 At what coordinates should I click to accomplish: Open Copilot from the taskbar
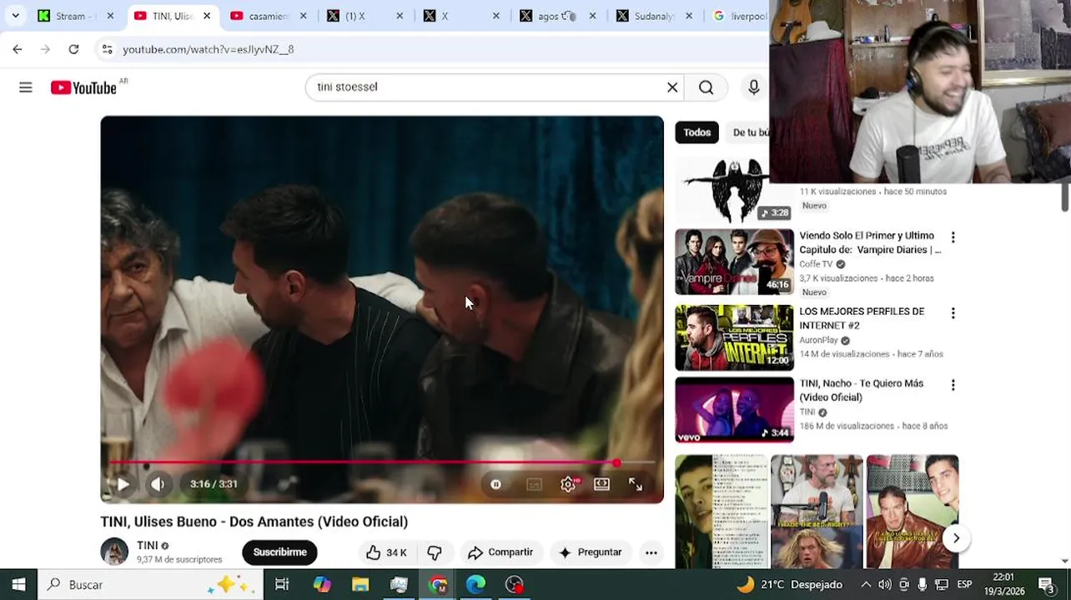(322, 584)
